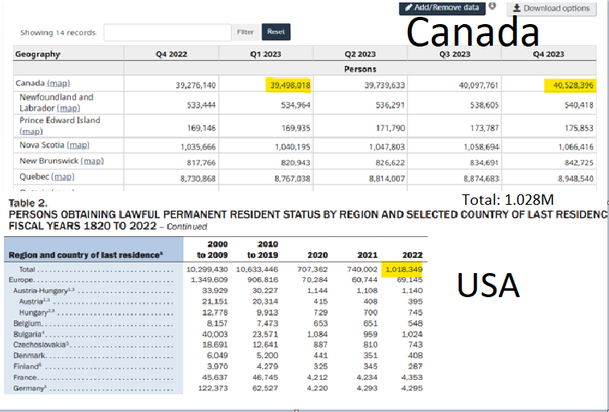Select highlighted Canada value 39,498,018
Viewport: 609px width, 412px height.
pyautogui.click(x=290, y=85)
